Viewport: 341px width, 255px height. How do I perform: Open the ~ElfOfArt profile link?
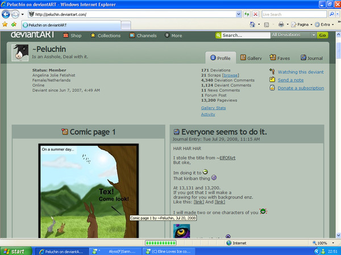[x=226, y=158]
